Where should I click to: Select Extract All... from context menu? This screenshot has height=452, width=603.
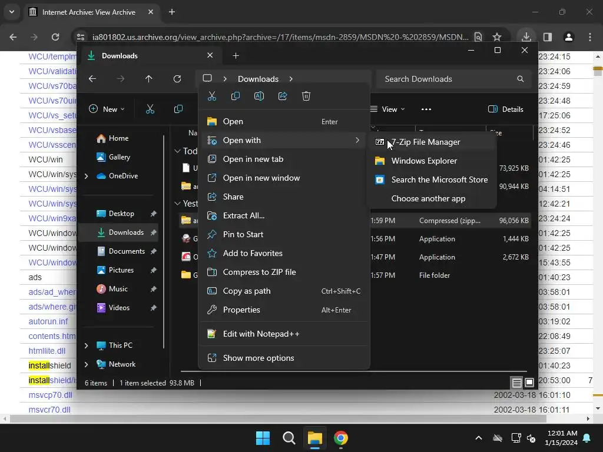pos(284,215)
